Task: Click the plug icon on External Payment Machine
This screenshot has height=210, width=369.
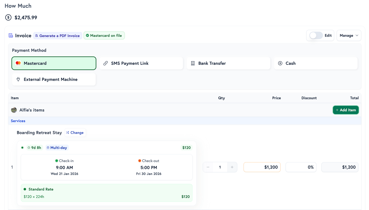Action: [18, 79]
